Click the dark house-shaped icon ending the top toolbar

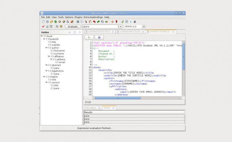(135, 22)
